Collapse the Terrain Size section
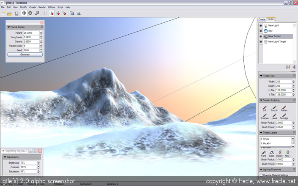This screenshot has width=298, height=186. pos(261,76)
